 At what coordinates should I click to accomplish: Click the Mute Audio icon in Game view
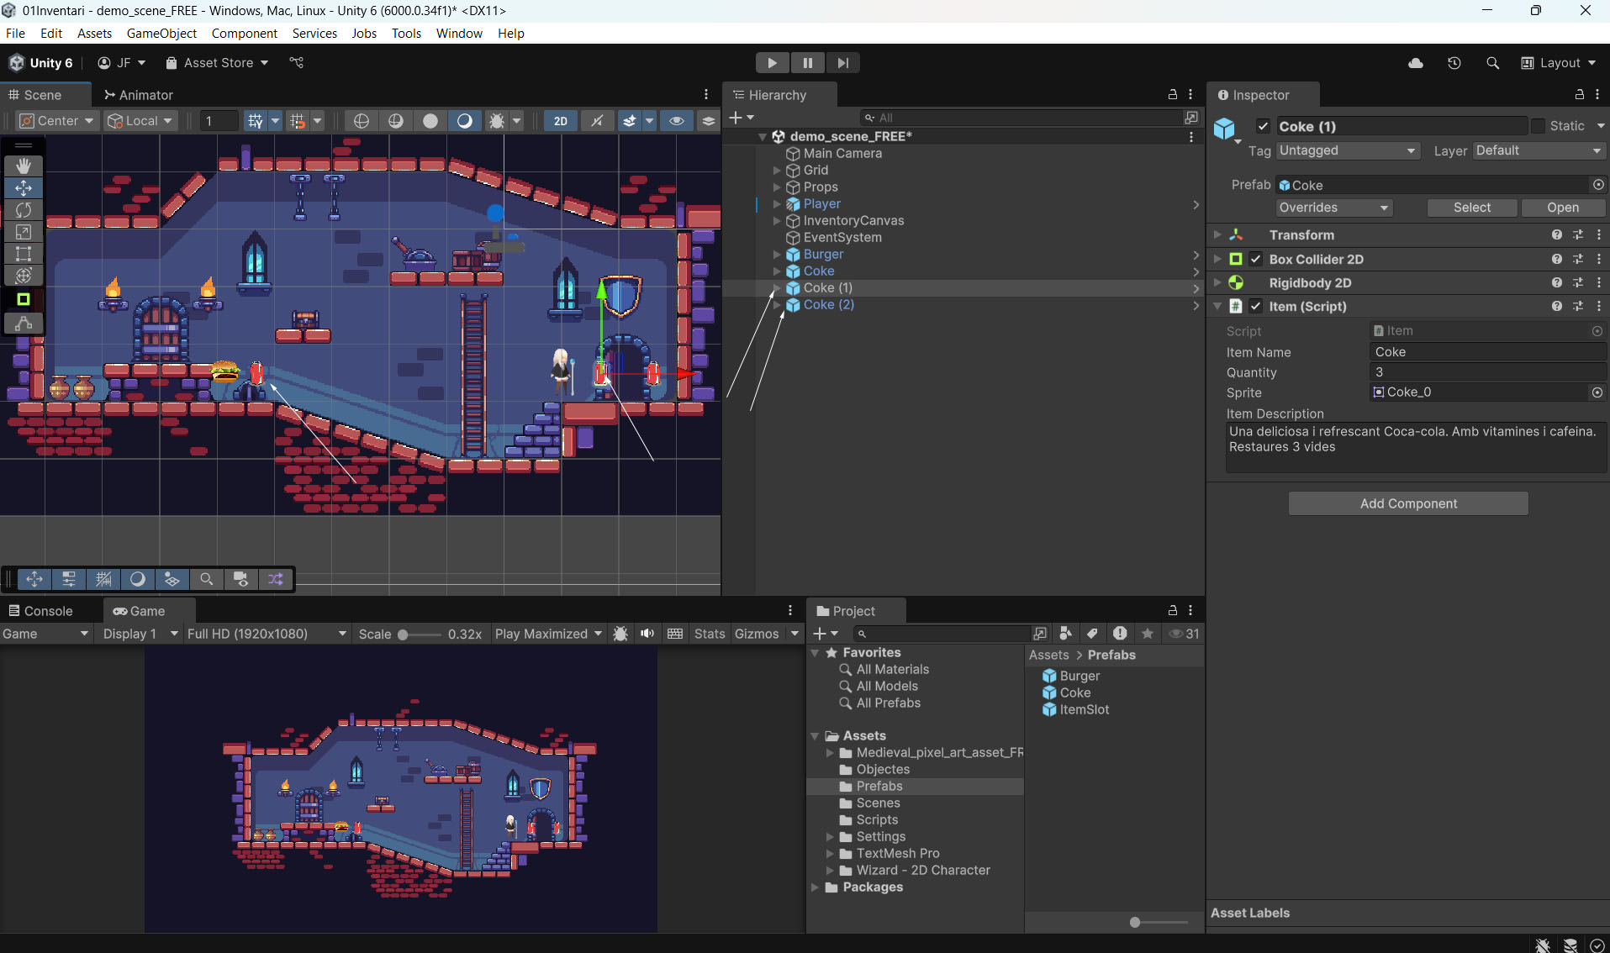[x=647, y=634]
